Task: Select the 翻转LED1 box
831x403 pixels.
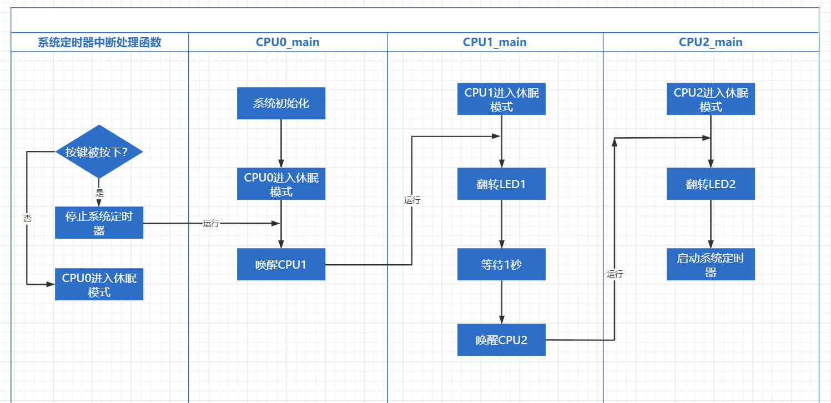Action: click(501, 184)
